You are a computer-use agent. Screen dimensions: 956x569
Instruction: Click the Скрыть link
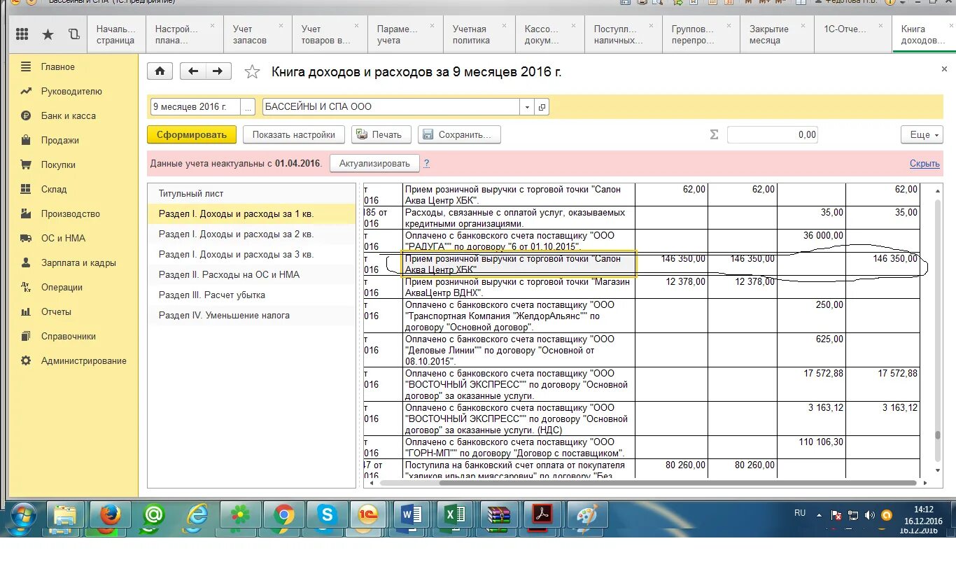click(x=925, y=163)
